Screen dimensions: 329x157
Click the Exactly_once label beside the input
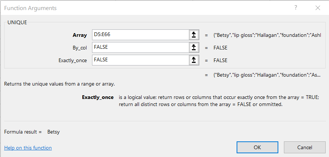tap(72, 60)
